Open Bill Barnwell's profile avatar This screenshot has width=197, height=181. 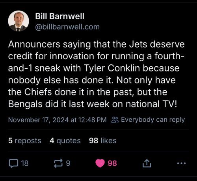(x=19, y=21)
